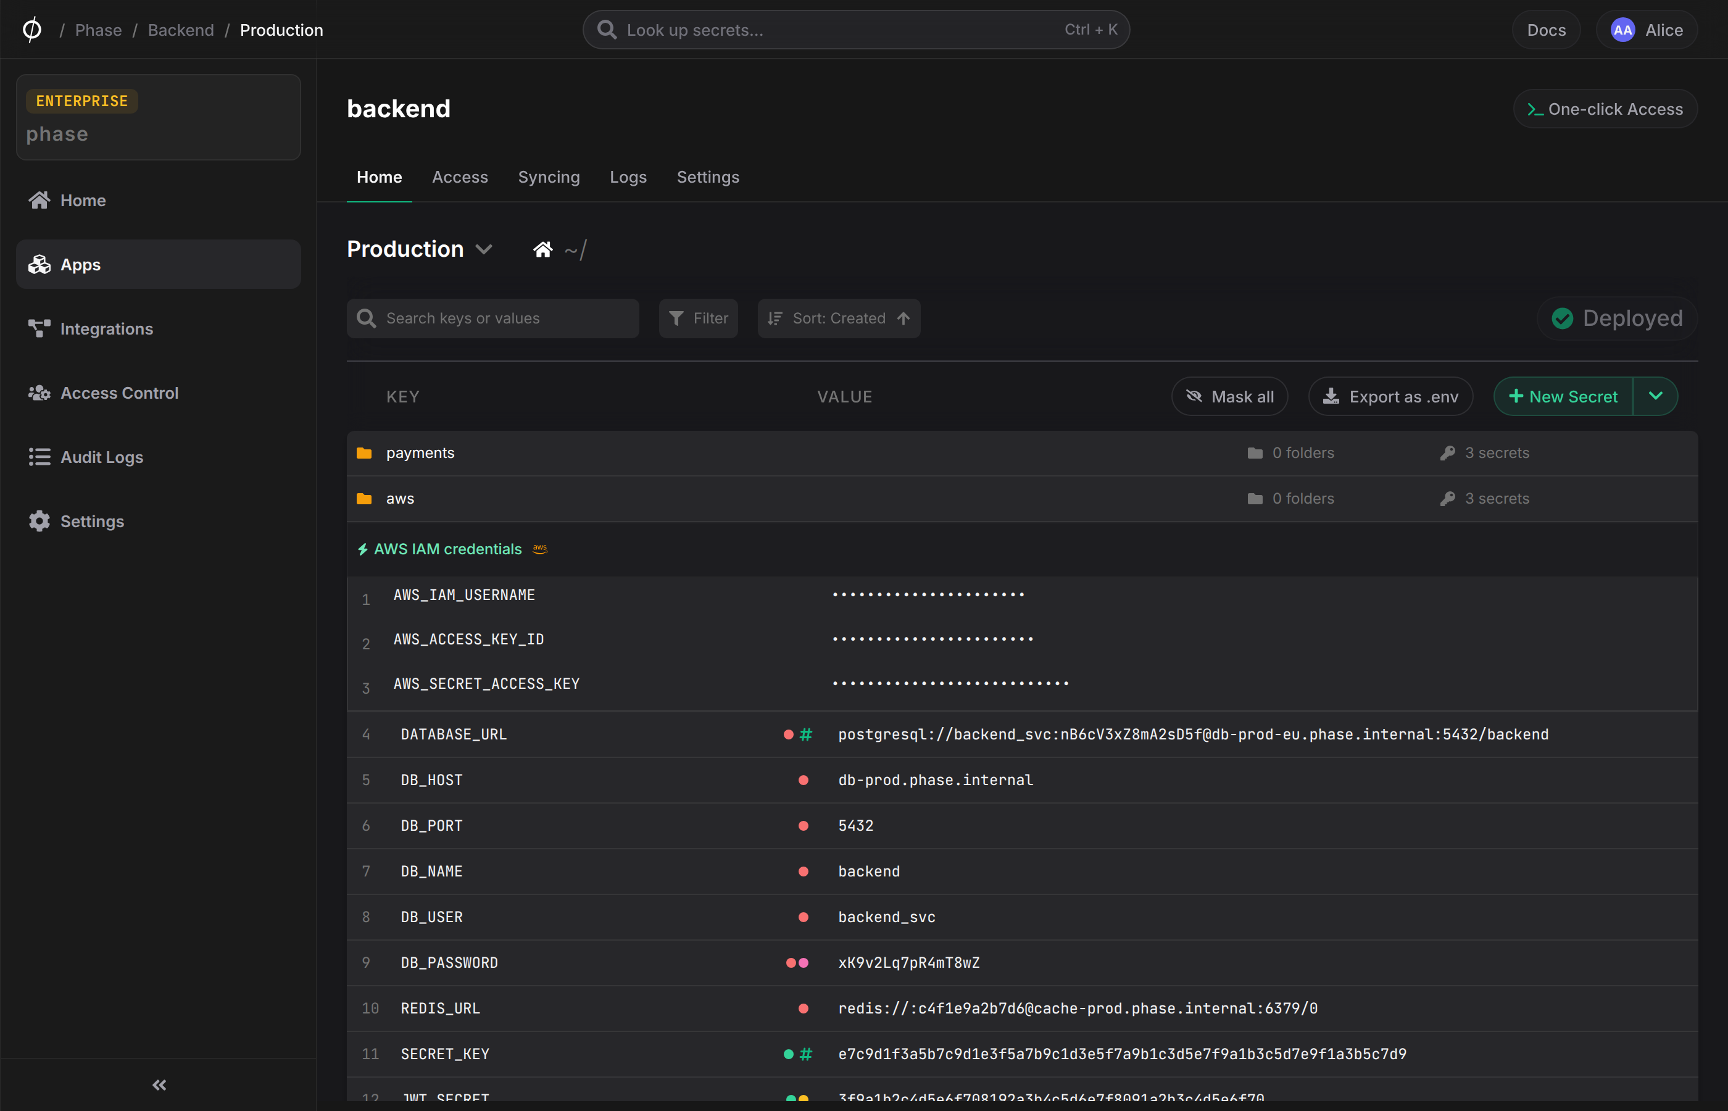Click the Deployed status indicator
Viewport: 1728px width, 1111px height.
coord(1617,318)
